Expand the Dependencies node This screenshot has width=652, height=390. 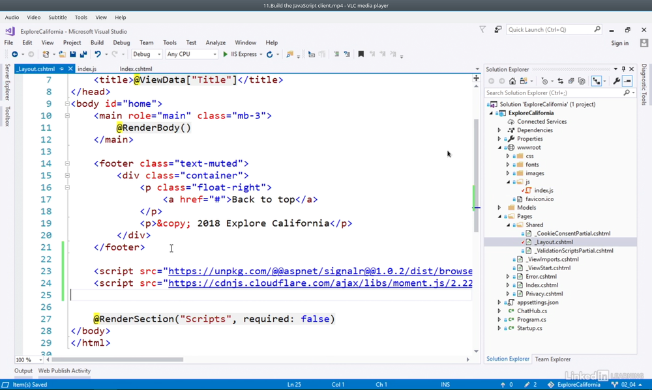[499, 130]
